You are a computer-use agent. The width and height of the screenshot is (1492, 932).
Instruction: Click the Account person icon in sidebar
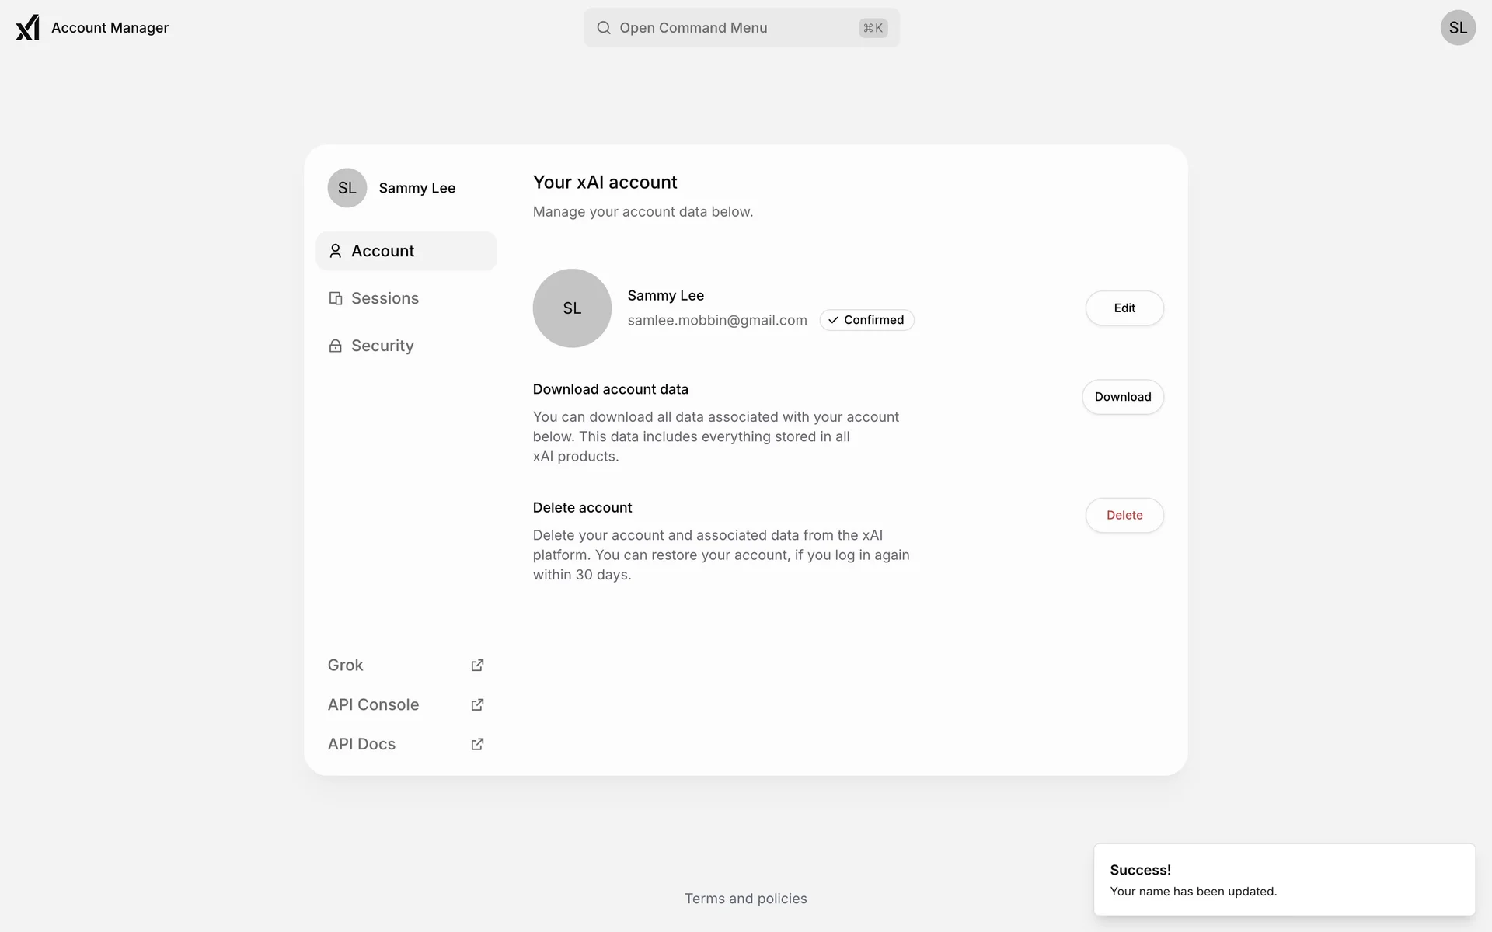pyautogui.click(x=335, y=251)
